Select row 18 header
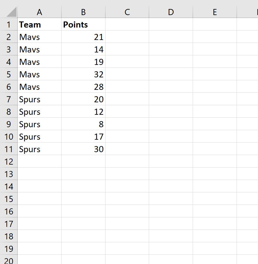This screenshot has width=258, height=264. point(9,236)
